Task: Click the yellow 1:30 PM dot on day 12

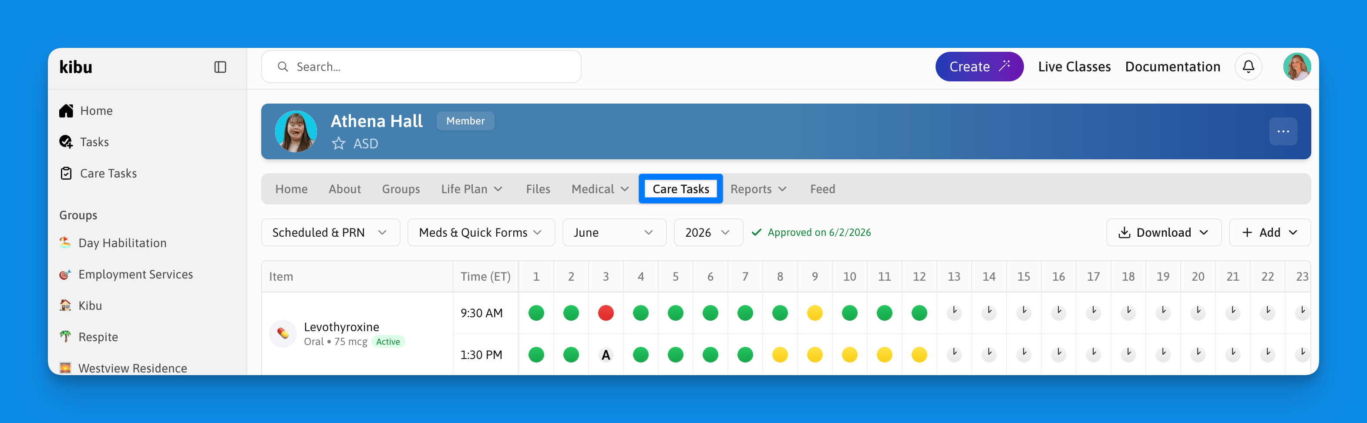Action: pos(919,355)
